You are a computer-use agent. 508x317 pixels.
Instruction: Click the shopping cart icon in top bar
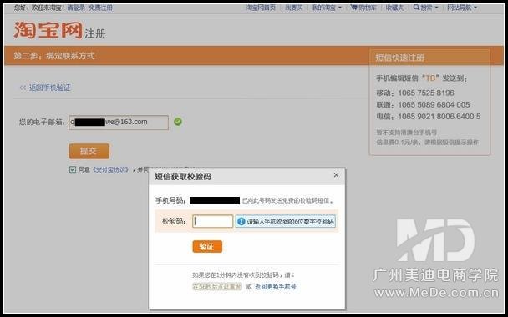[353, 8]
